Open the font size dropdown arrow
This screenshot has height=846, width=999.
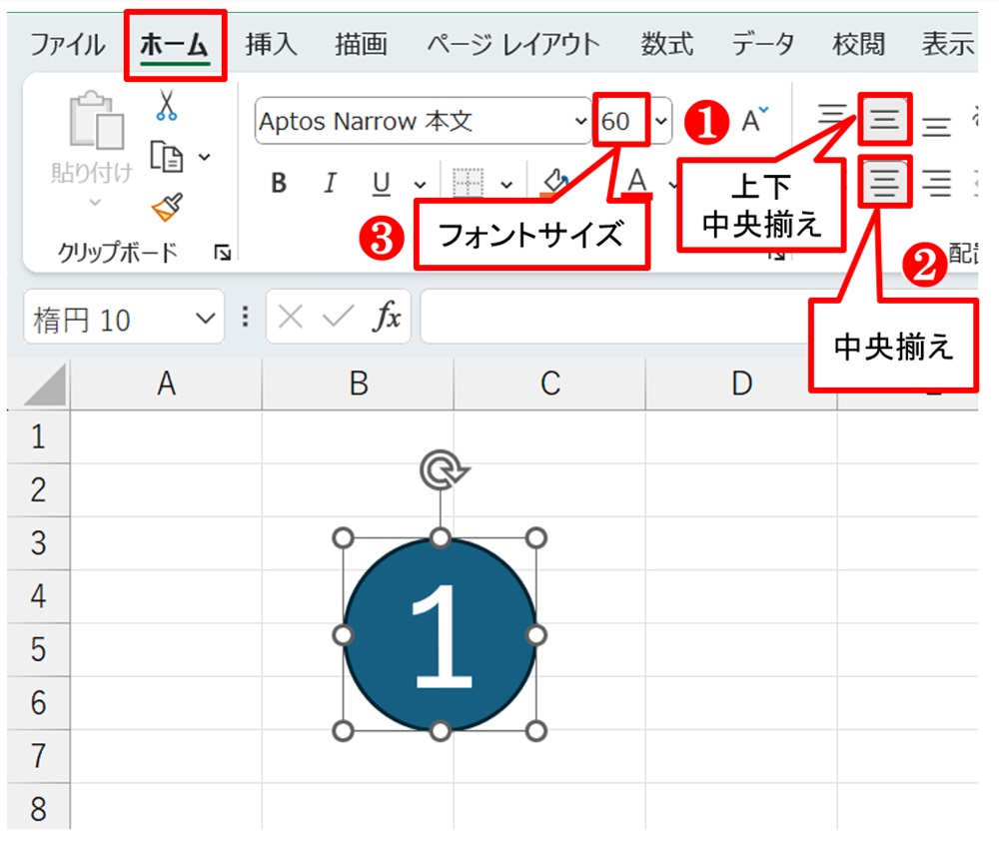tap(661, 122)
